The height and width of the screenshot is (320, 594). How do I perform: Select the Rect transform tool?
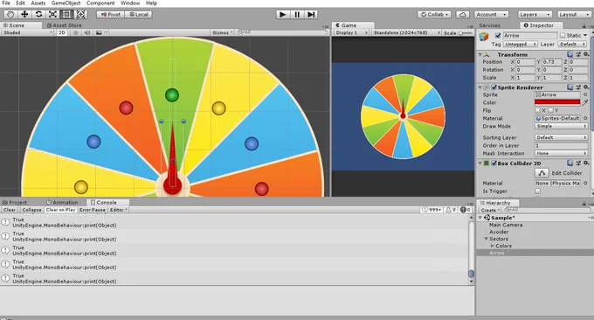[66, 14]
